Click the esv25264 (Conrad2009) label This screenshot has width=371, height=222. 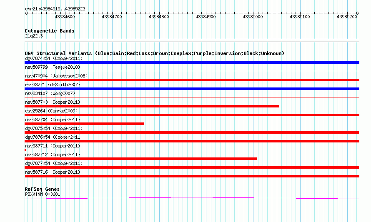coord(51,111)
